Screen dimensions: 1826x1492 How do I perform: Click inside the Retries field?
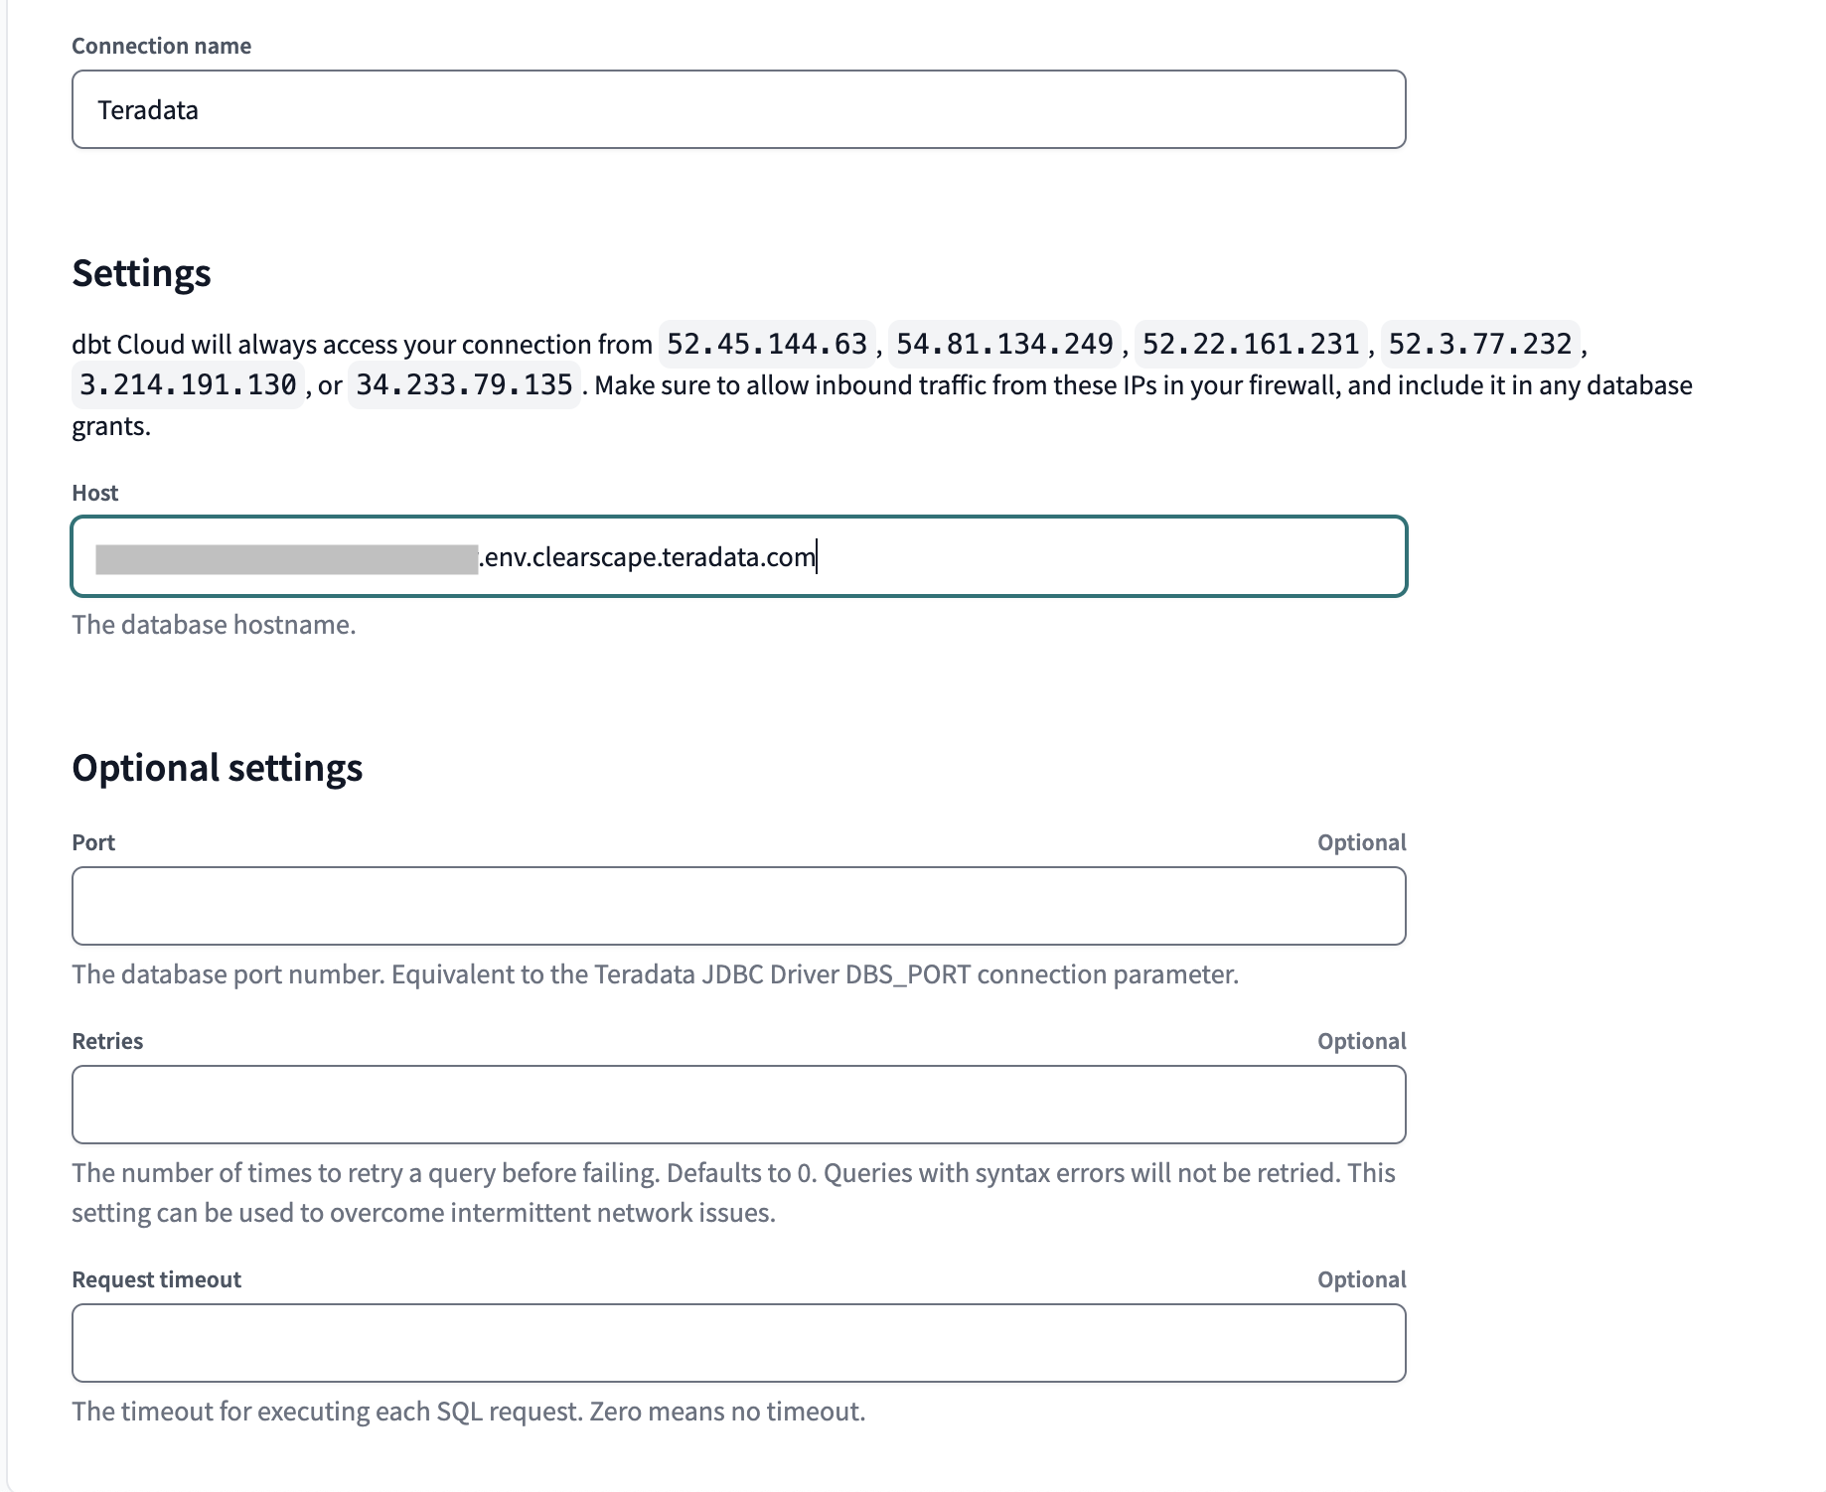[x=738, y=1104]
